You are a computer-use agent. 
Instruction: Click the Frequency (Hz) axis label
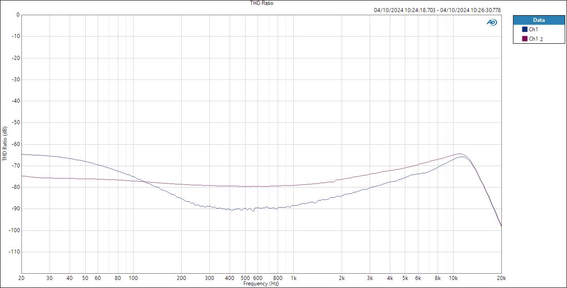coord(260,283)
